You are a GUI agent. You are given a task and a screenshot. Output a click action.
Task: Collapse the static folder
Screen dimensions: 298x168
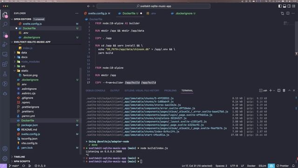[x=25, y=70]
